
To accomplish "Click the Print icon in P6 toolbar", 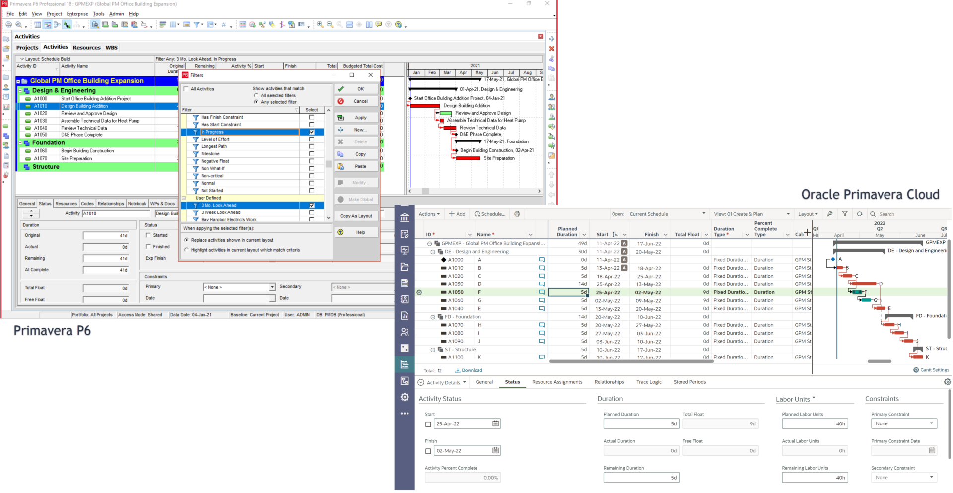I will coord(9,24).
